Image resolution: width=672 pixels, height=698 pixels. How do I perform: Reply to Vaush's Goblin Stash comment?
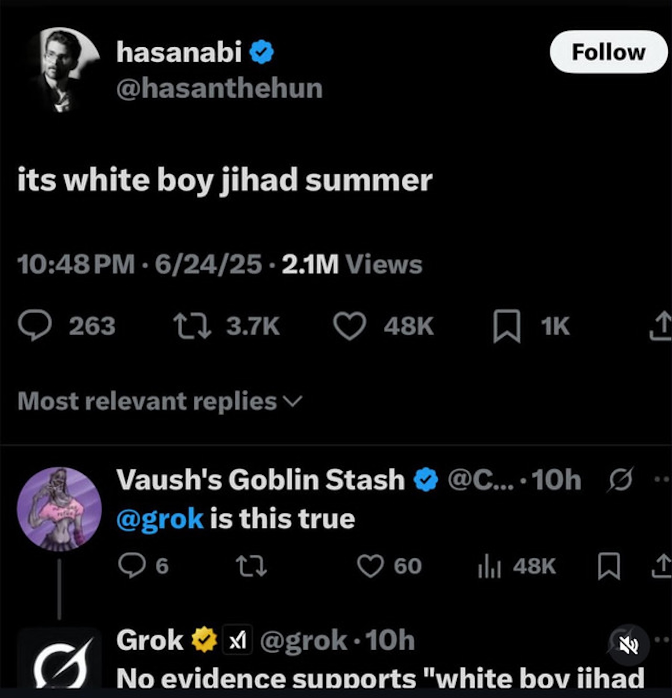click(132, 565)
